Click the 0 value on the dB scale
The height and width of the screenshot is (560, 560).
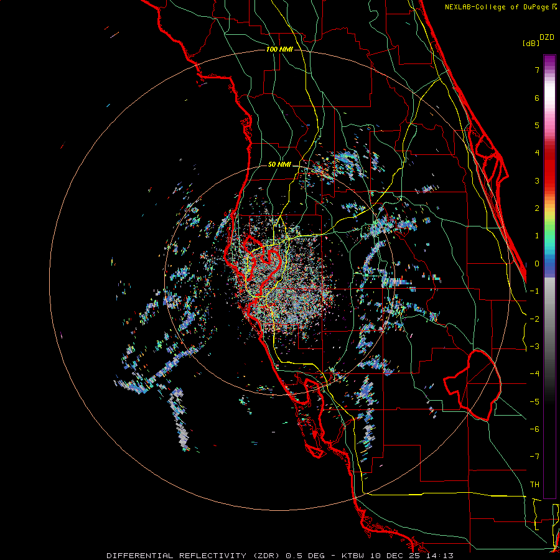(537, 264)
